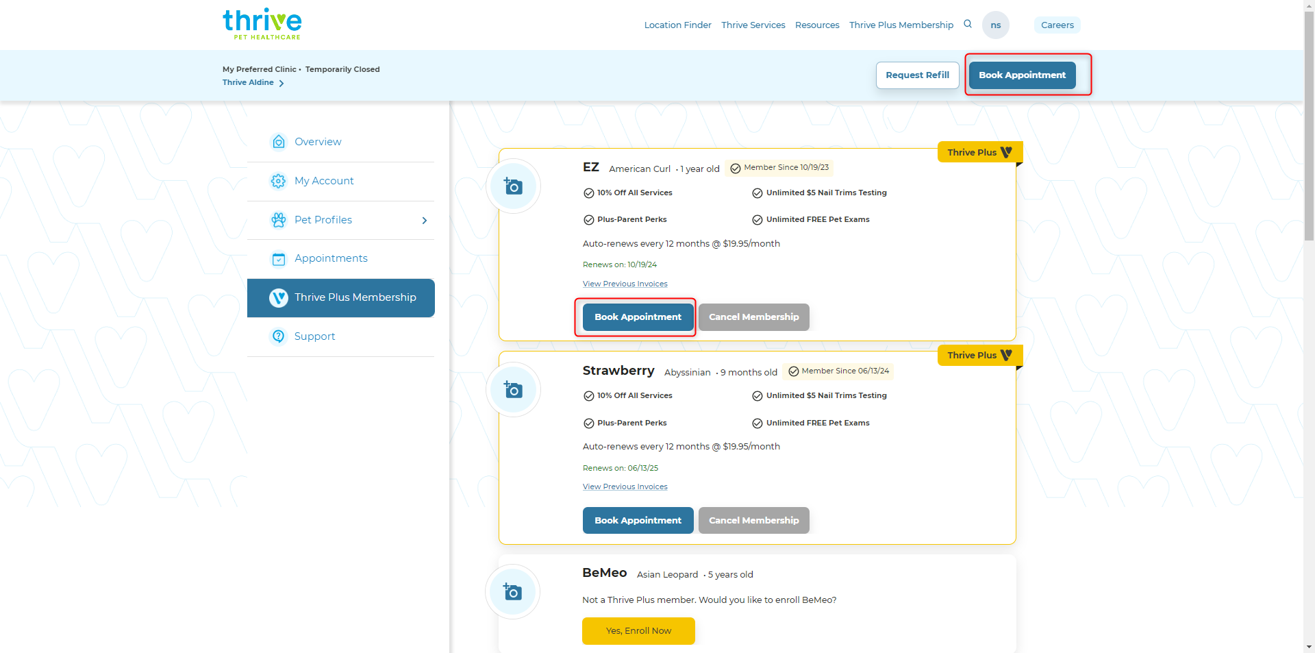This screenshot has width=1315, height=653.
Task: Click 'Renews on: 06/13/25' text
Action: coord(620,468)
